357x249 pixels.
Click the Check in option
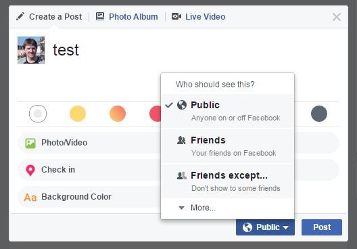tap(89, 170)
